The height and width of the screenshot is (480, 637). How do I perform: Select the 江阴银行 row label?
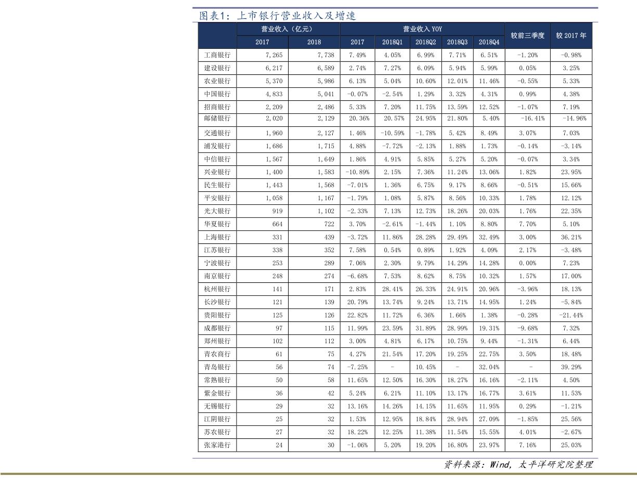click(x=217, y=419)
